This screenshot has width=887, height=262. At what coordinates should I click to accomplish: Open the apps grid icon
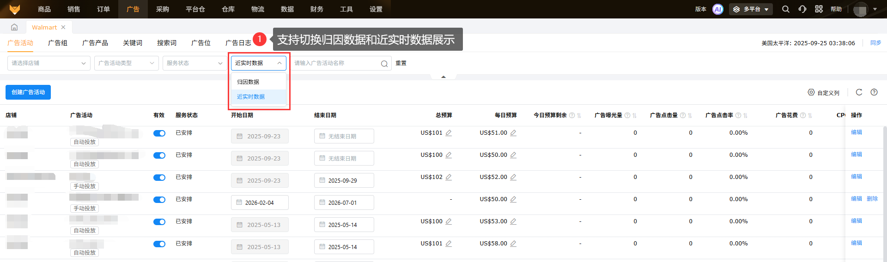[819, 9]
